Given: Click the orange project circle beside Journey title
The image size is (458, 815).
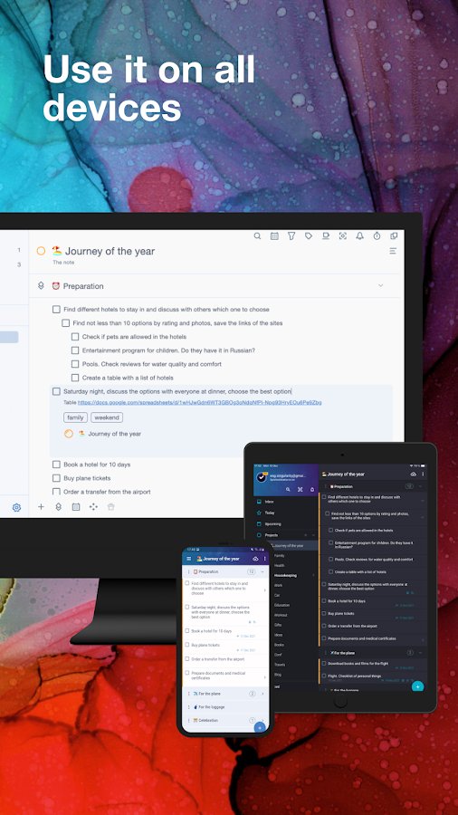Looking at the screenshot, I should 41,251.
